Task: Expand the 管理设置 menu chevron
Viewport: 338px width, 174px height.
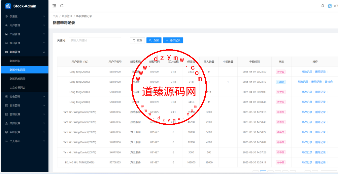Action: point(44,114)
